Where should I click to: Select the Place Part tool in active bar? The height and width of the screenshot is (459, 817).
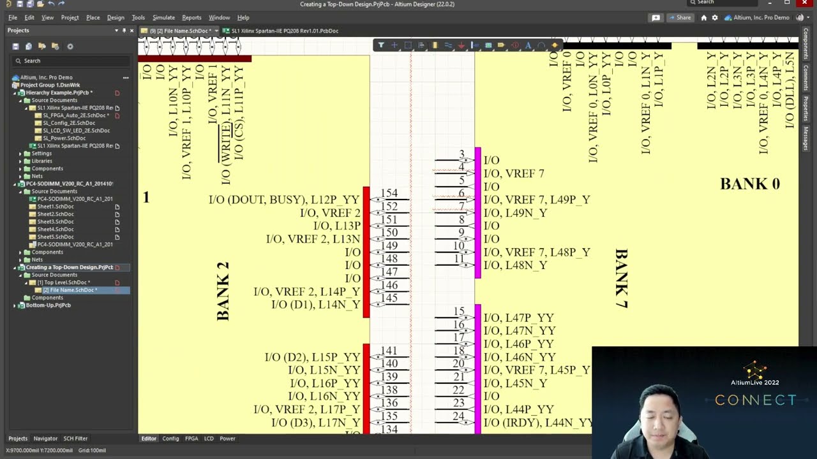pyautogui.click(x=435, y=45)
